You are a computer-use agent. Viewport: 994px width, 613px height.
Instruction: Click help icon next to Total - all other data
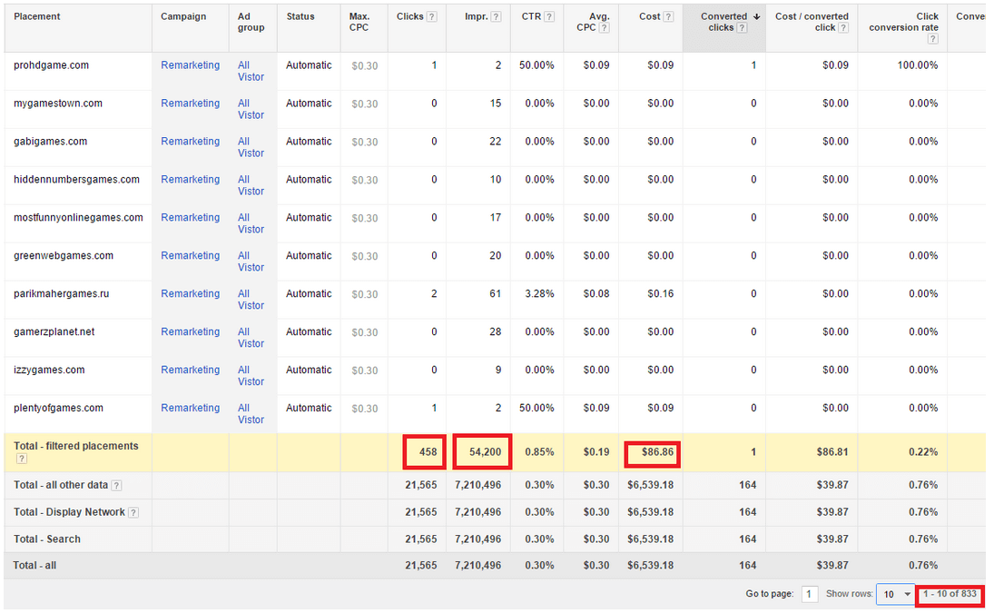coord(116,485)
